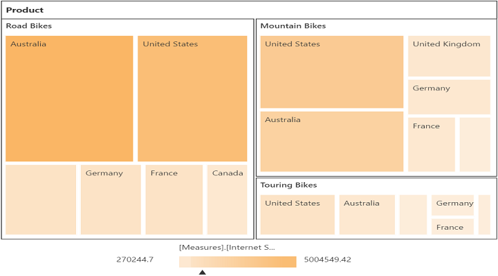
Task: Click the unlabeled tile left of Road Bikes Germany
Action: [41, 199]
